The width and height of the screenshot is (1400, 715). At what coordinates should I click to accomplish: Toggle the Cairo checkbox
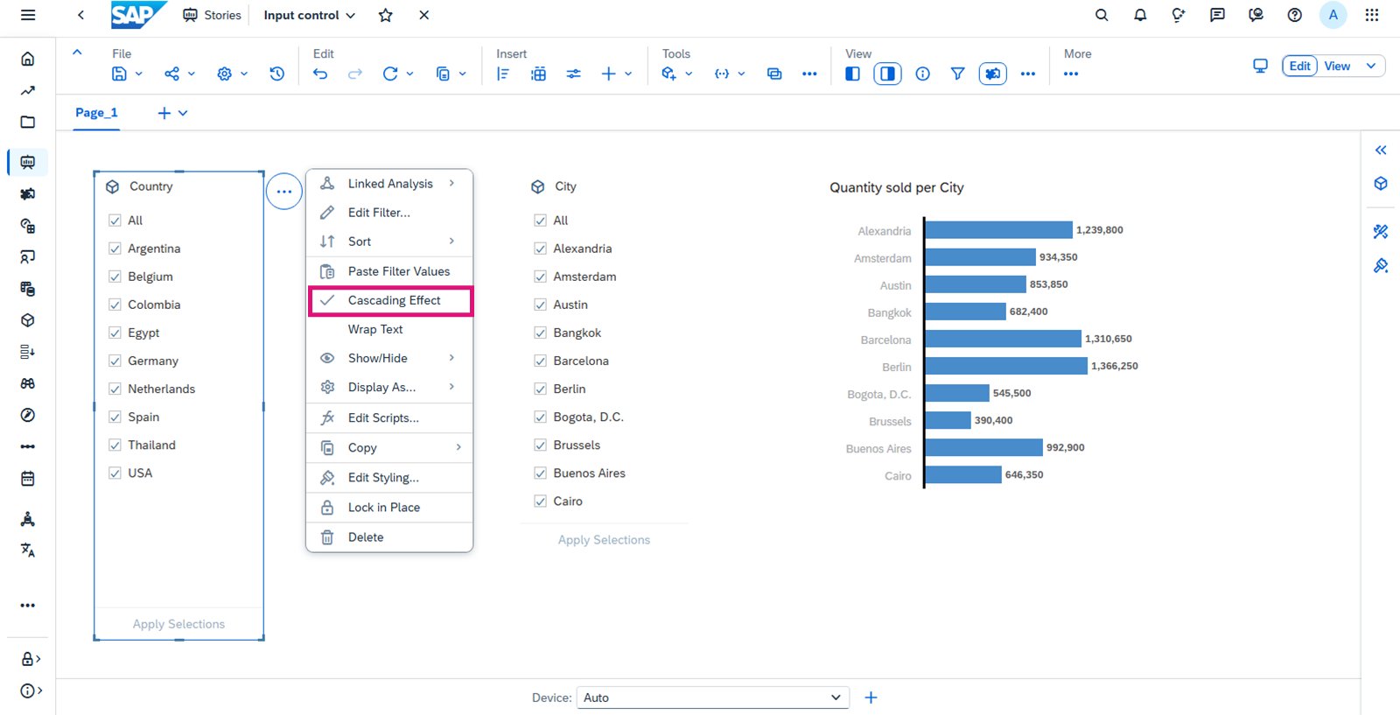[540, 501]
